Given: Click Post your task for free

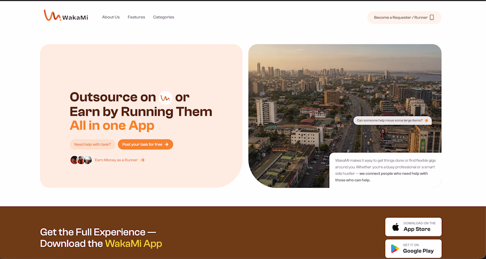Looking at the screenshot, I should 145,145.
